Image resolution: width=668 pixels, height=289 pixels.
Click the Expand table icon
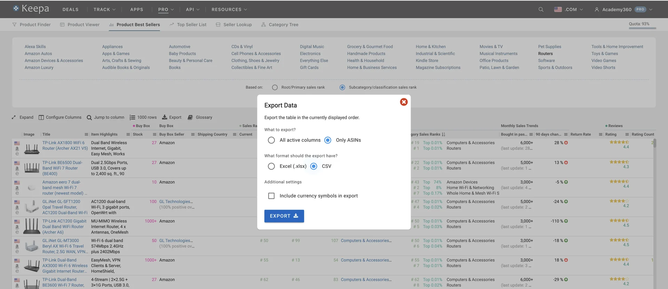[x=14, y=117]
